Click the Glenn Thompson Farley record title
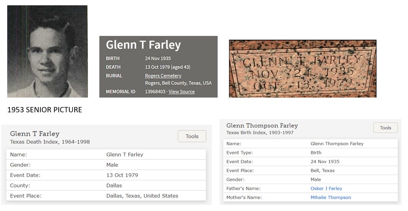Image resolution: width=408 pixels, height=211 pixels. (262, 126)
